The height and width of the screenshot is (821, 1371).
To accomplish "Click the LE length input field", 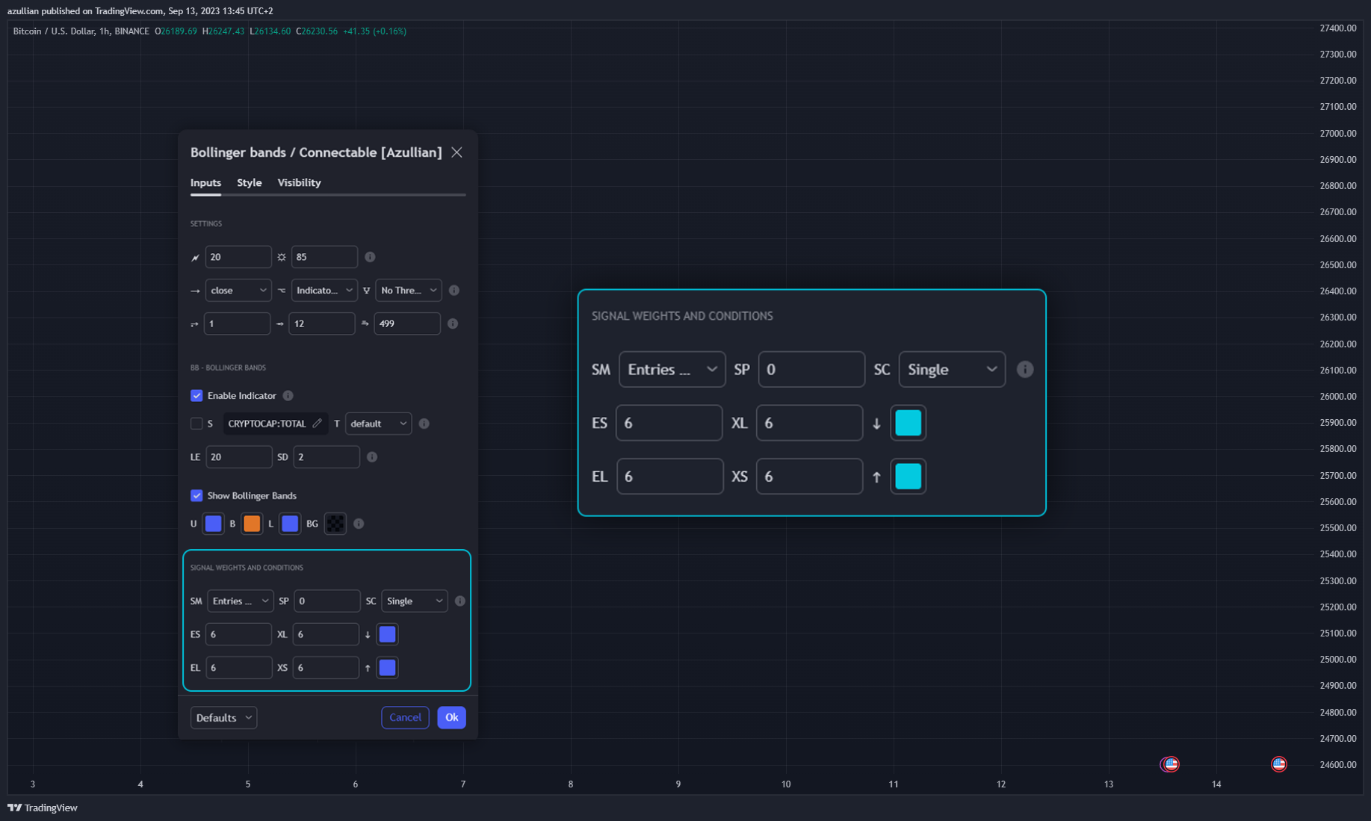I will tap(239, 456).
